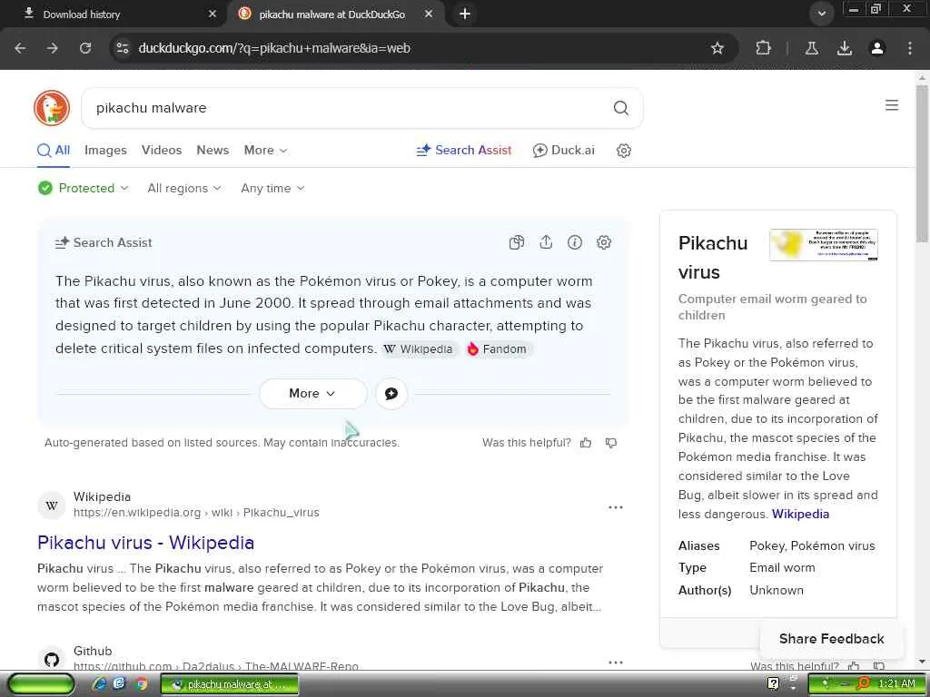Go back in browser history
The height and width of the screenshot is (697, 930).
(20, 48)
